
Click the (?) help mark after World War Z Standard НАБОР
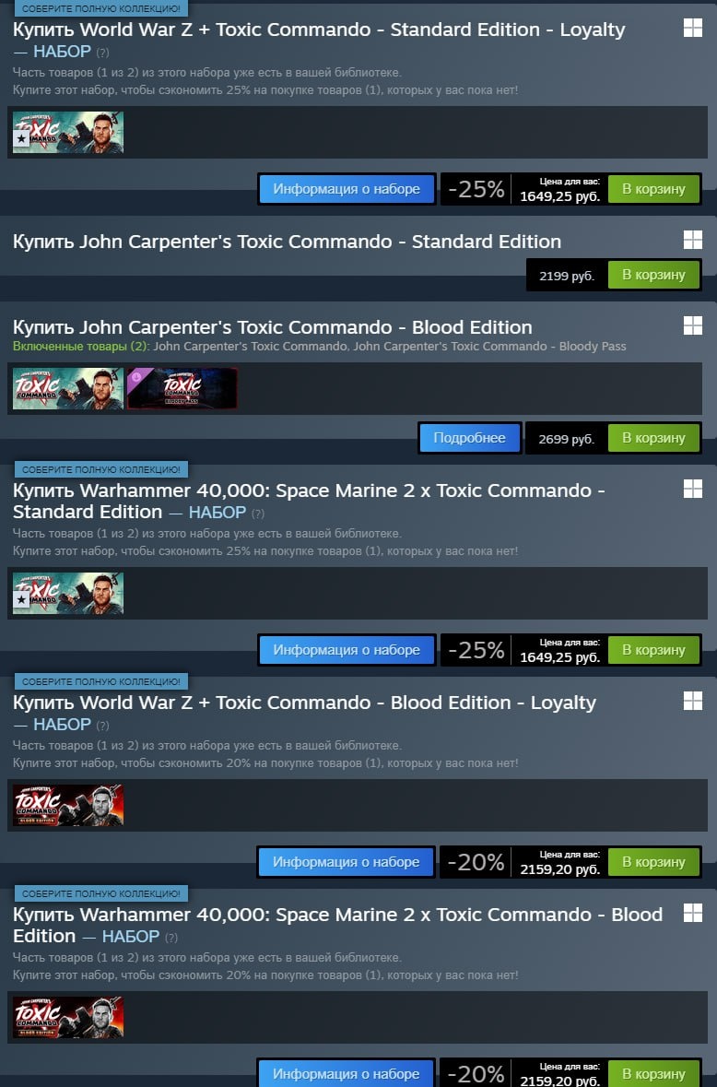pyautogui.click(x=102, y=53)
